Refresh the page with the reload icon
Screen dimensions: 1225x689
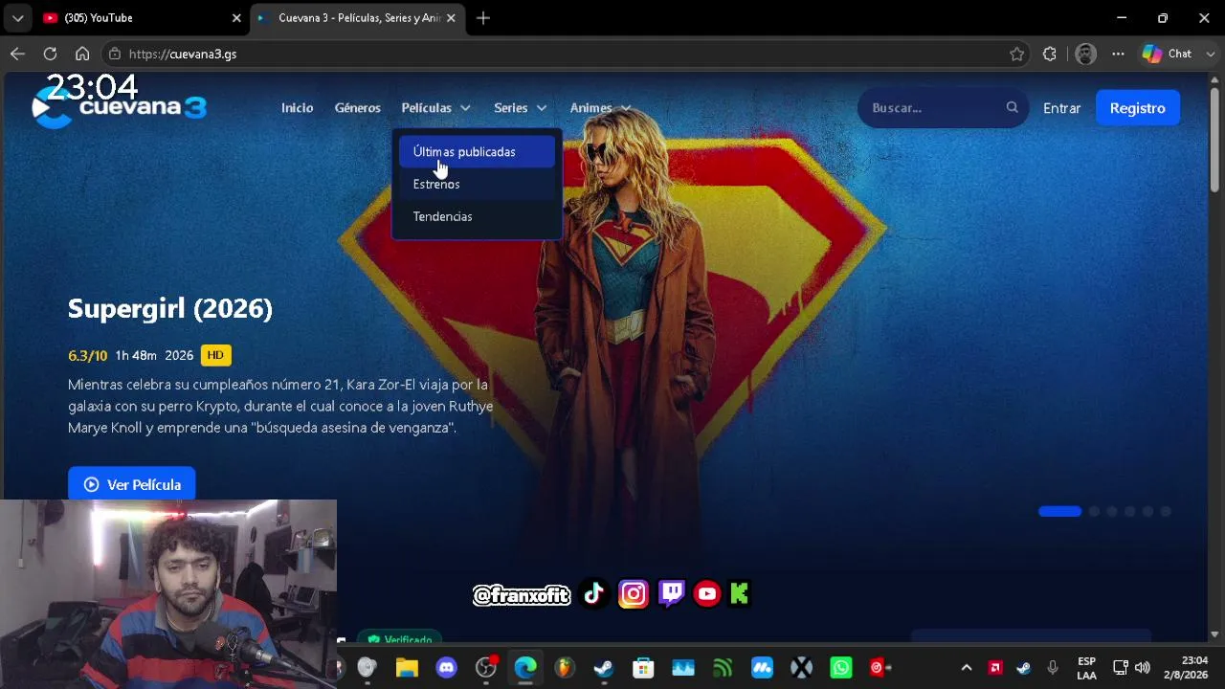50,54
